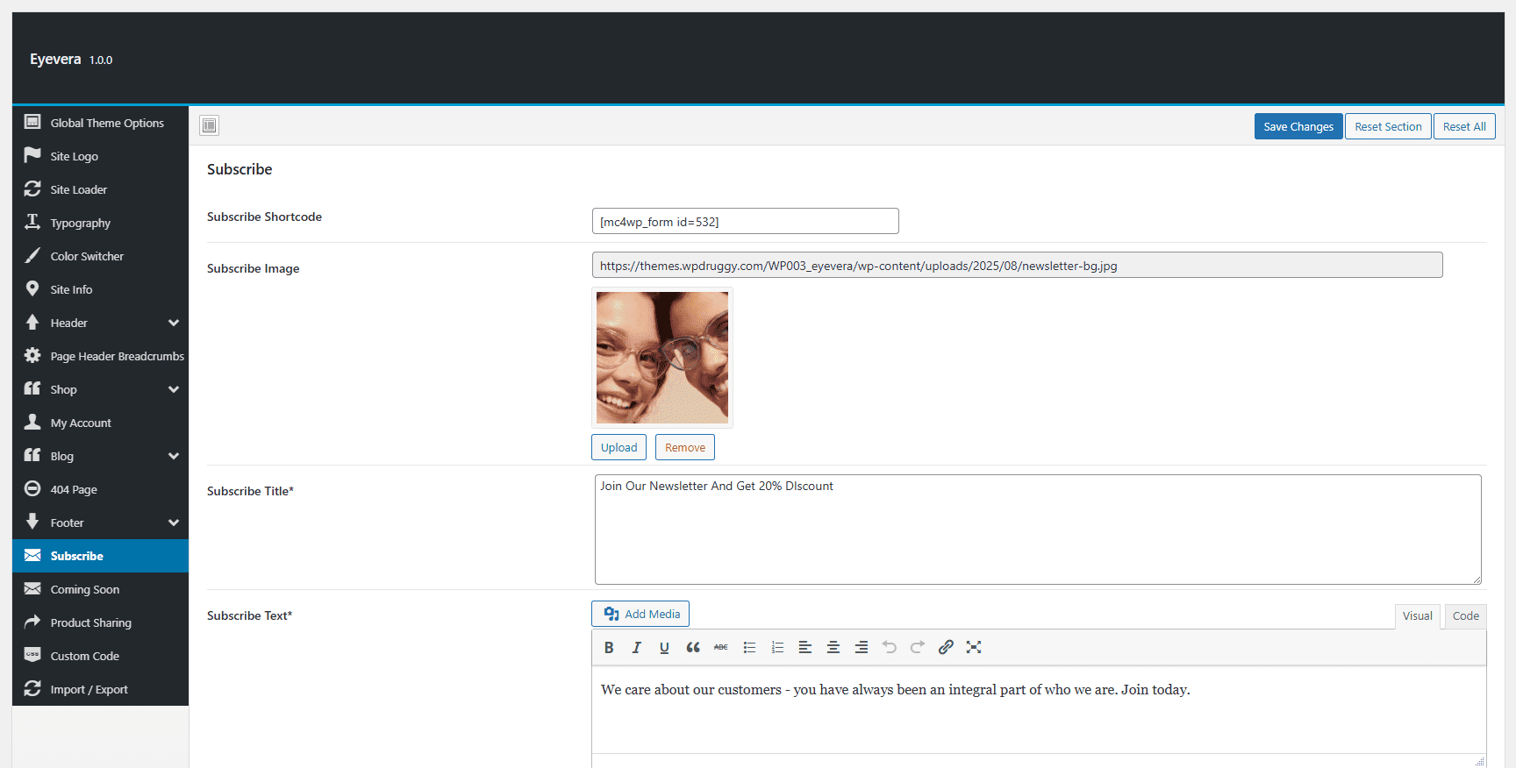
Task: Expand the Shop submenu chevron
Action: 174,389
